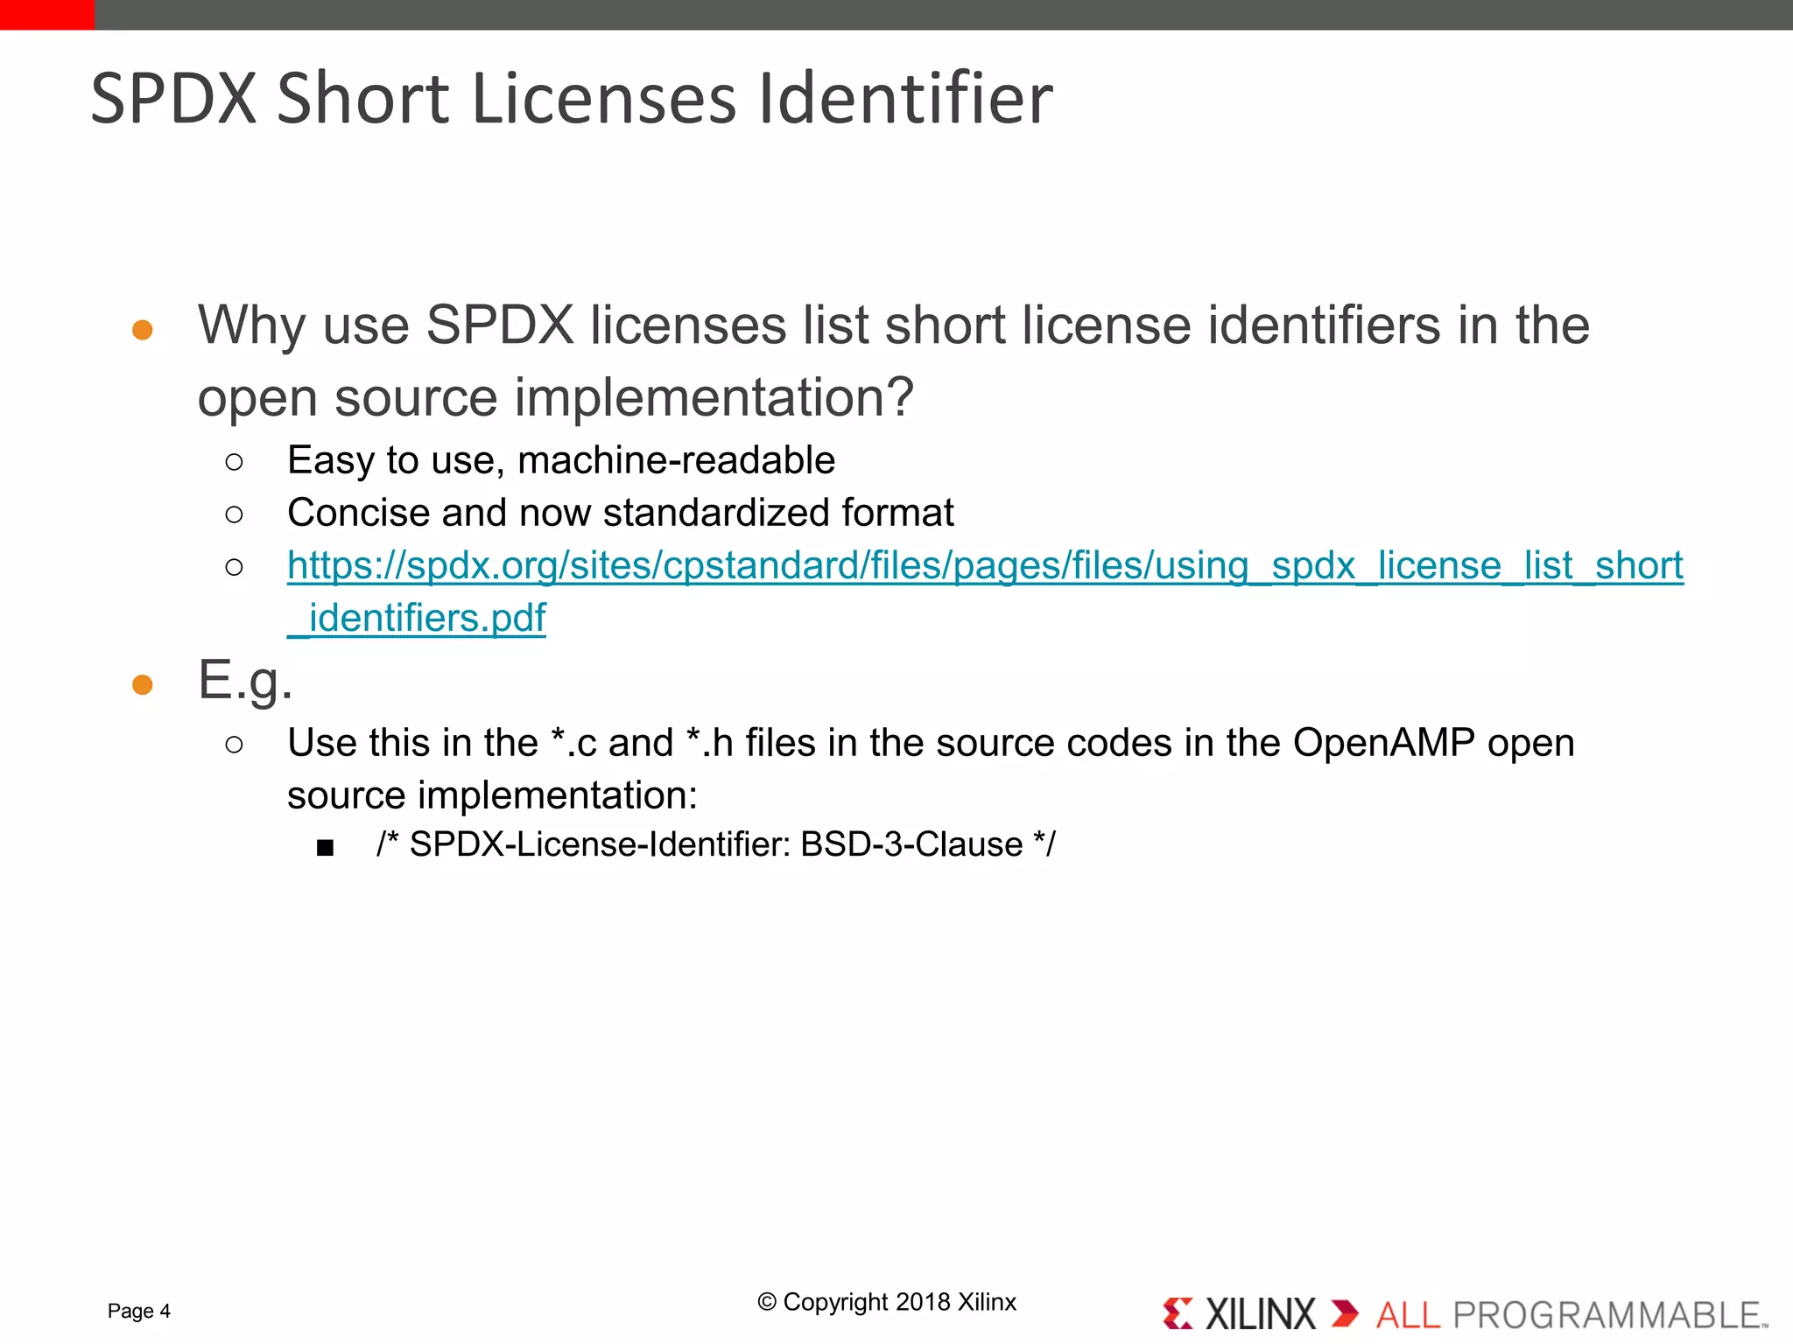Click the 'ALL PROGRAMMABLE' tagline text
This screenshot has height=1344, width=1793.
tap(1572, 1315)
